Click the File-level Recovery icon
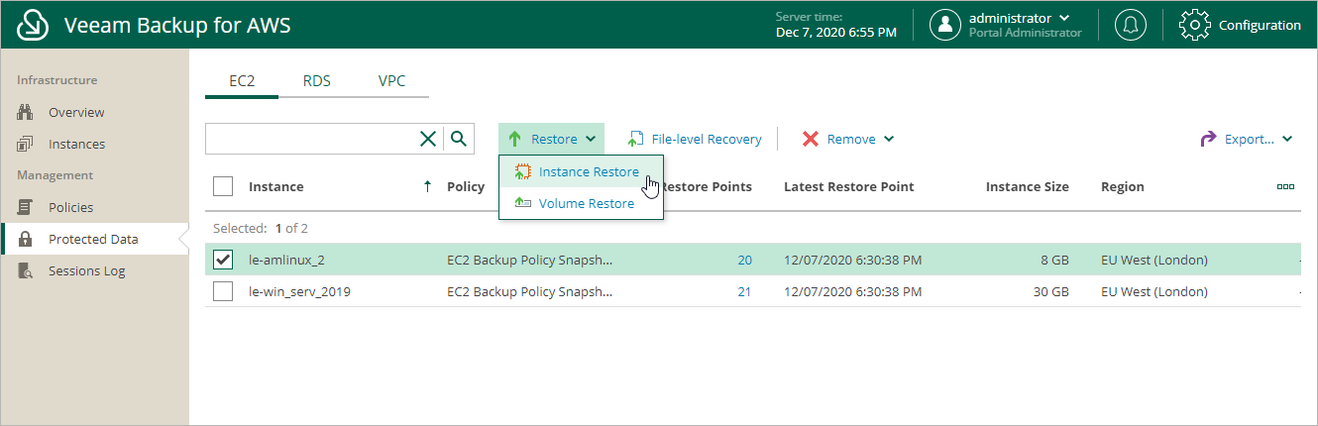Screen dimensions: 1318x426 click(x=636, y=139)
